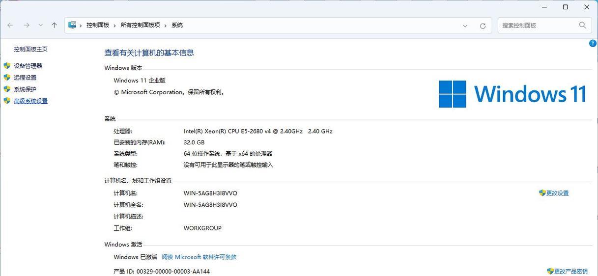Image resolution: width=598 pixels, height=276 pixels.
Task: Select label 计算机描述:
Action: point(128,217)
